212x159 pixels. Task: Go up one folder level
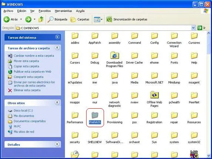click(41, 20)
